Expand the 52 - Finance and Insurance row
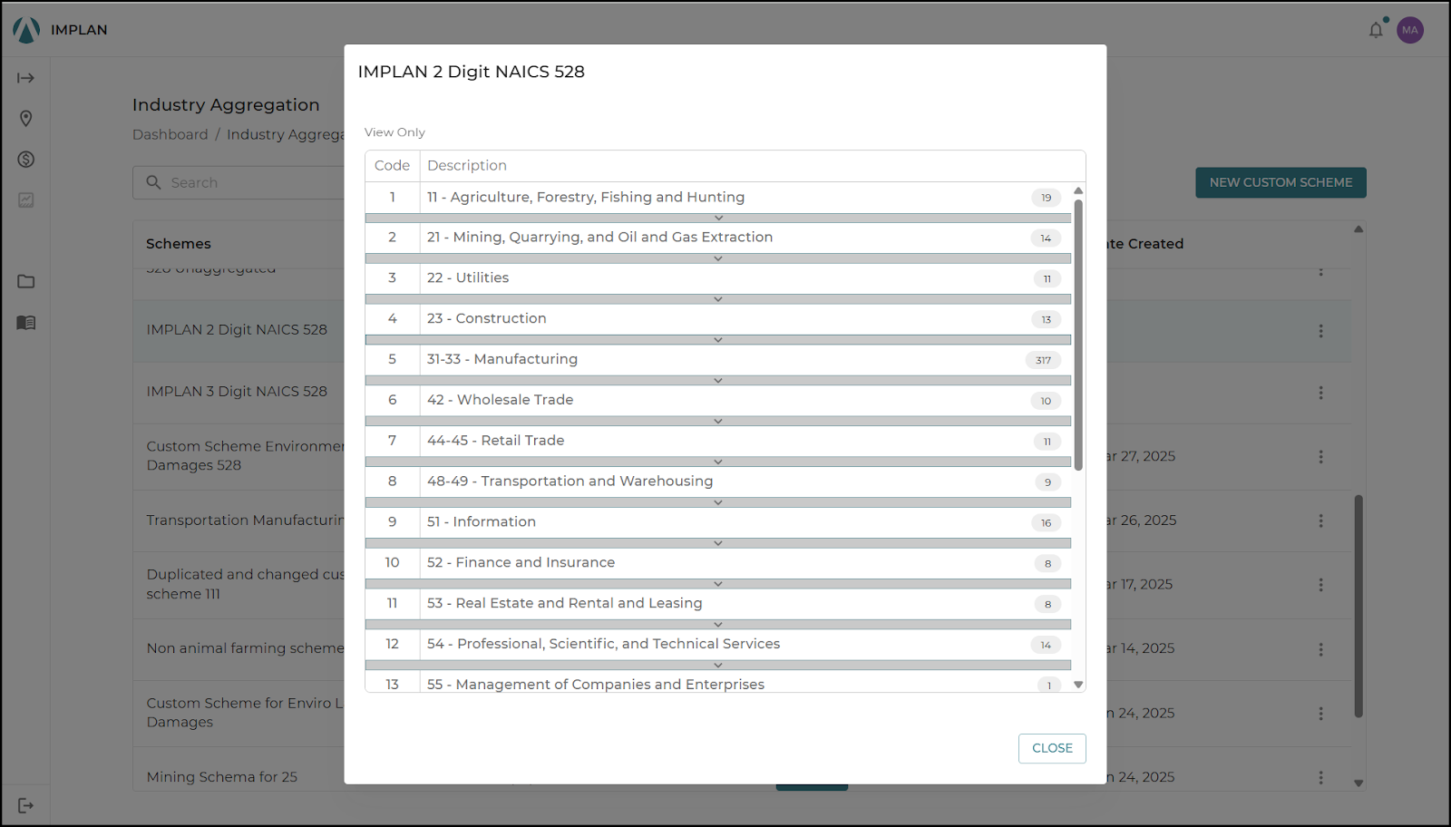This screenshot has height=827, width=1451. coord(718,584)
